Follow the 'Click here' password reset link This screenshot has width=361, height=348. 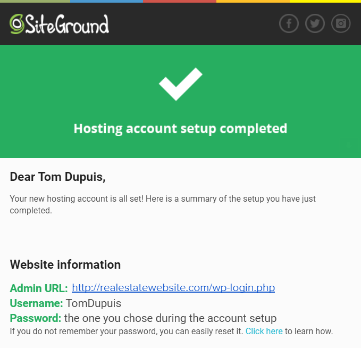[264, 331]
